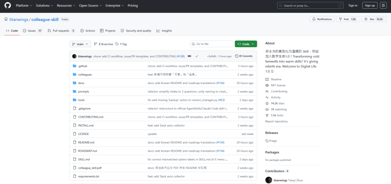Click the Sign up button

tap(370, 5)
